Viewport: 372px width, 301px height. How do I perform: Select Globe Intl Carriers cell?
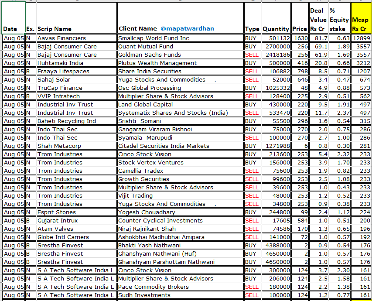[77, 237]
